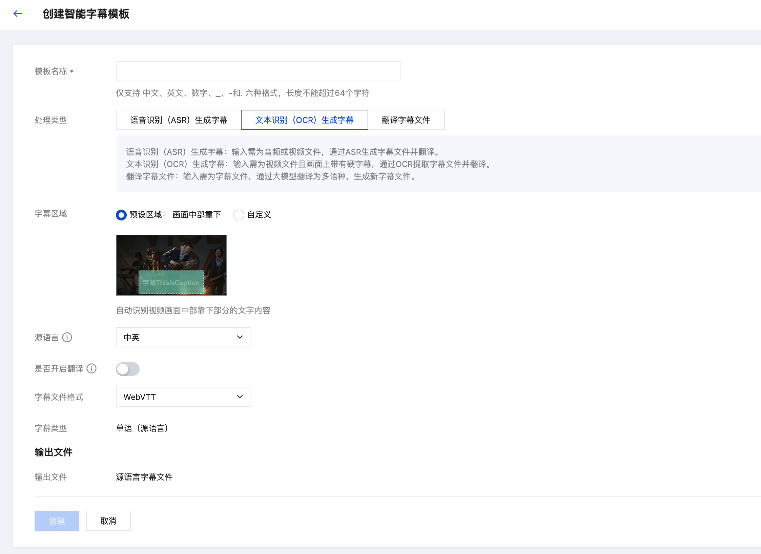Screen dimensions: 761x554
Task: Open the 源语言 dropdown
Action: pyautogui.click(x=183, y=337)
